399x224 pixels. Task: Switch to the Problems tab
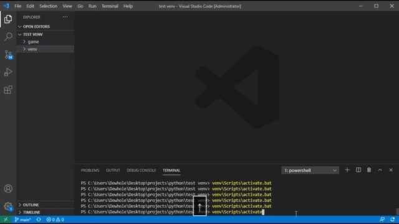coord(90,170)
